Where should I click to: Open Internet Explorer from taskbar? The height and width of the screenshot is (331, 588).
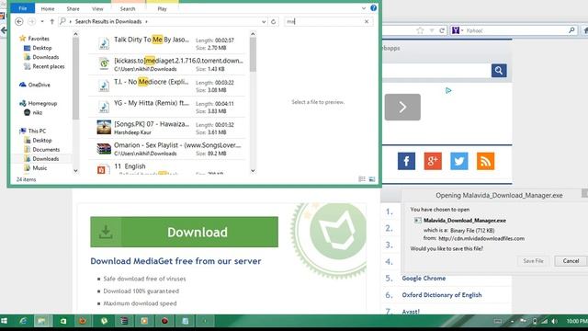pos(23,321)
